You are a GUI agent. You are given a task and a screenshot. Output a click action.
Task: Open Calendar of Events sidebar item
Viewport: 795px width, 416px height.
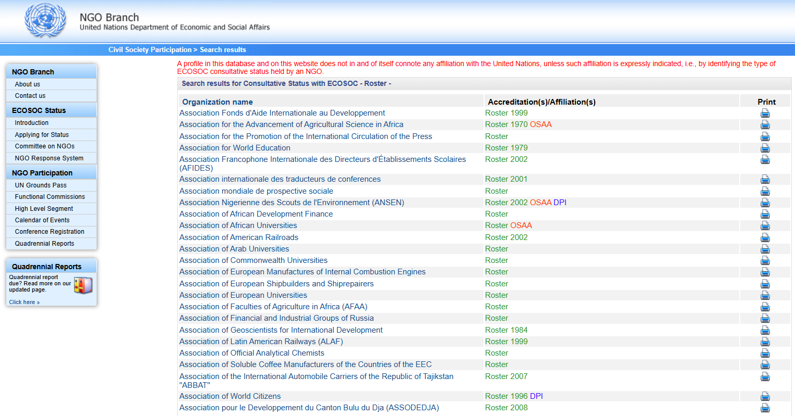[42, 220]
